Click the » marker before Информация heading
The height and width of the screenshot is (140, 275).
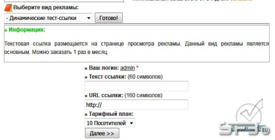coord(6,30)
